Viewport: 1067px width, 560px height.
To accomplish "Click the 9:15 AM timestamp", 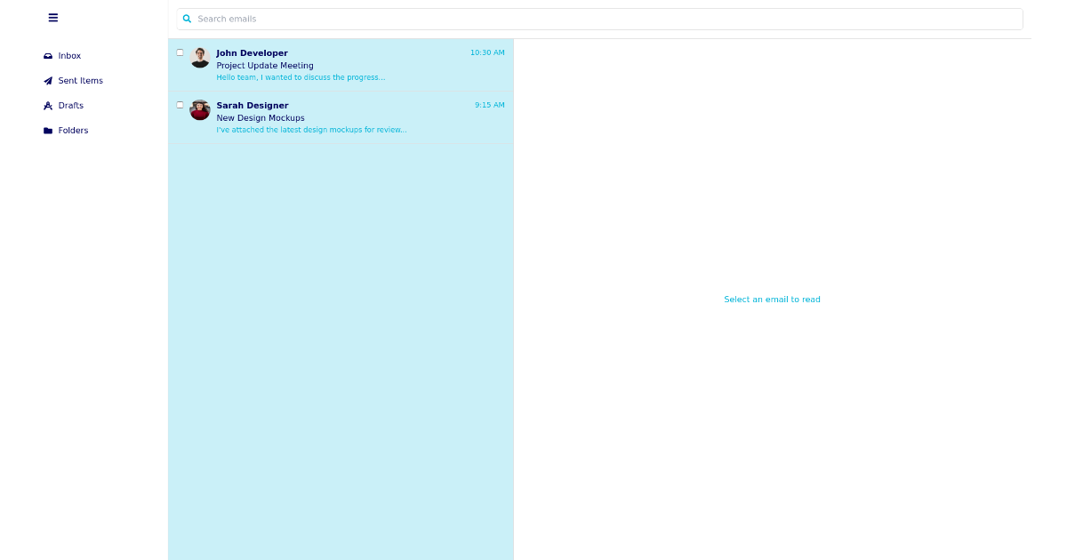I will 489,105.
